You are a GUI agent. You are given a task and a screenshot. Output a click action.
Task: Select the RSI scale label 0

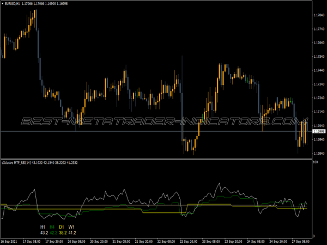[313, 236]
